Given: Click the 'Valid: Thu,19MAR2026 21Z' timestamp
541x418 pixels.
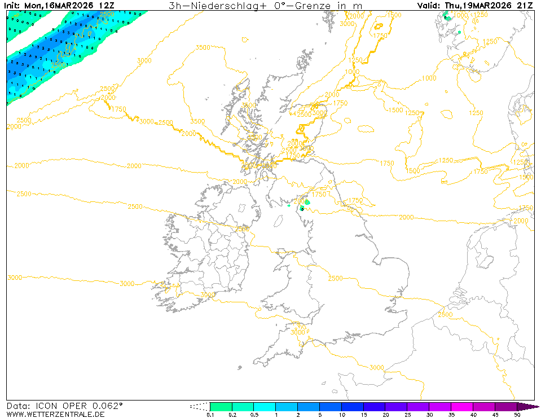Looking at the screenshot, I should coord(475,6).
